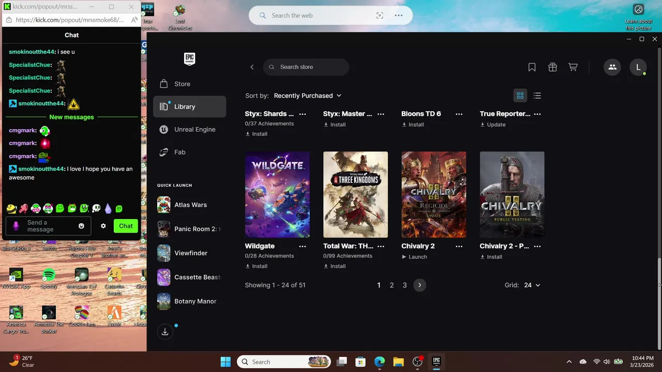Install Bloons TD 6
Screen dimensions: 662x372
413,125
